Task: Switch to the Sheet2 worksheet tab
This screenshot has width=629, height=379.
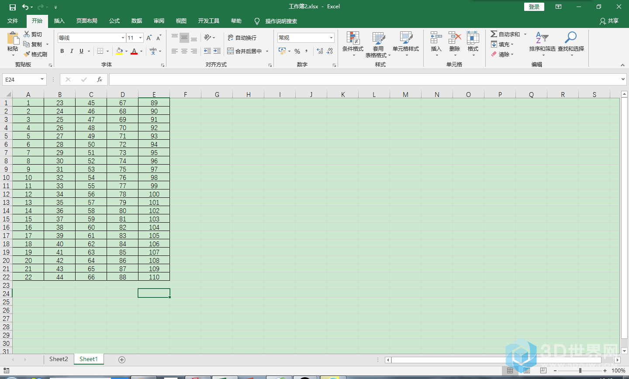Action: (59, 359)
